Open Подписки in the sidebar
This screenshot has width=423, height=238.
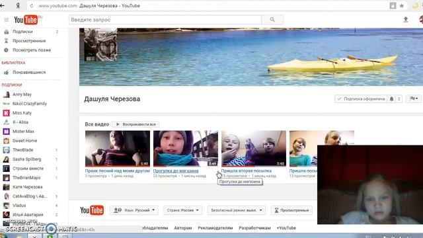click(22, 32)
